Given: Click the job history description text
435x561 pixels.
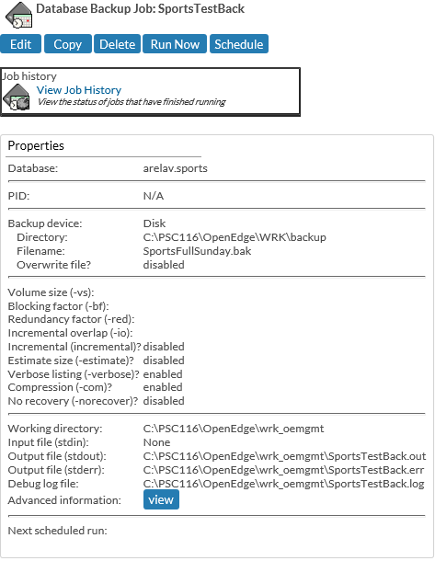Looking at the screenshot, I should pyautogui.click(x=132, y=102).
